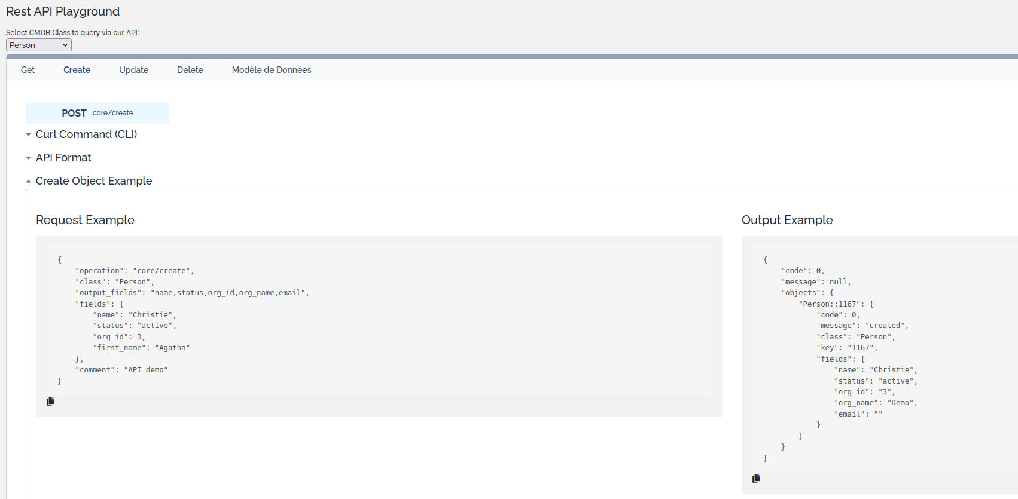Viewport: 1018px width, 499px height.
Task: Copy the Output Example code to clipboard
Action: [756, 479]
